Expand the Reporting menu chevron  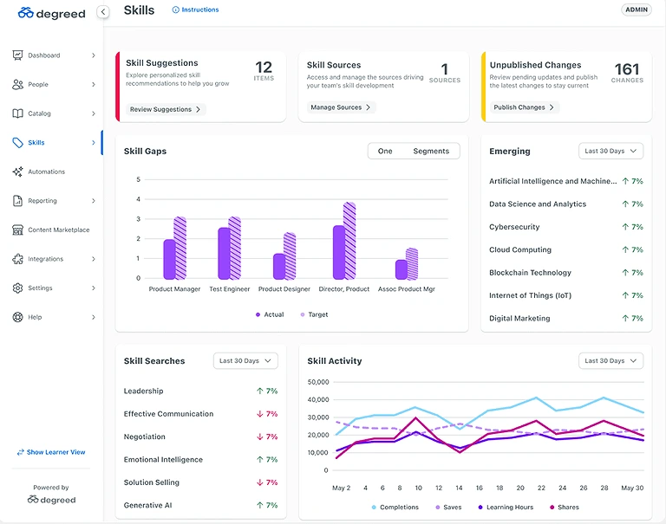94,201
